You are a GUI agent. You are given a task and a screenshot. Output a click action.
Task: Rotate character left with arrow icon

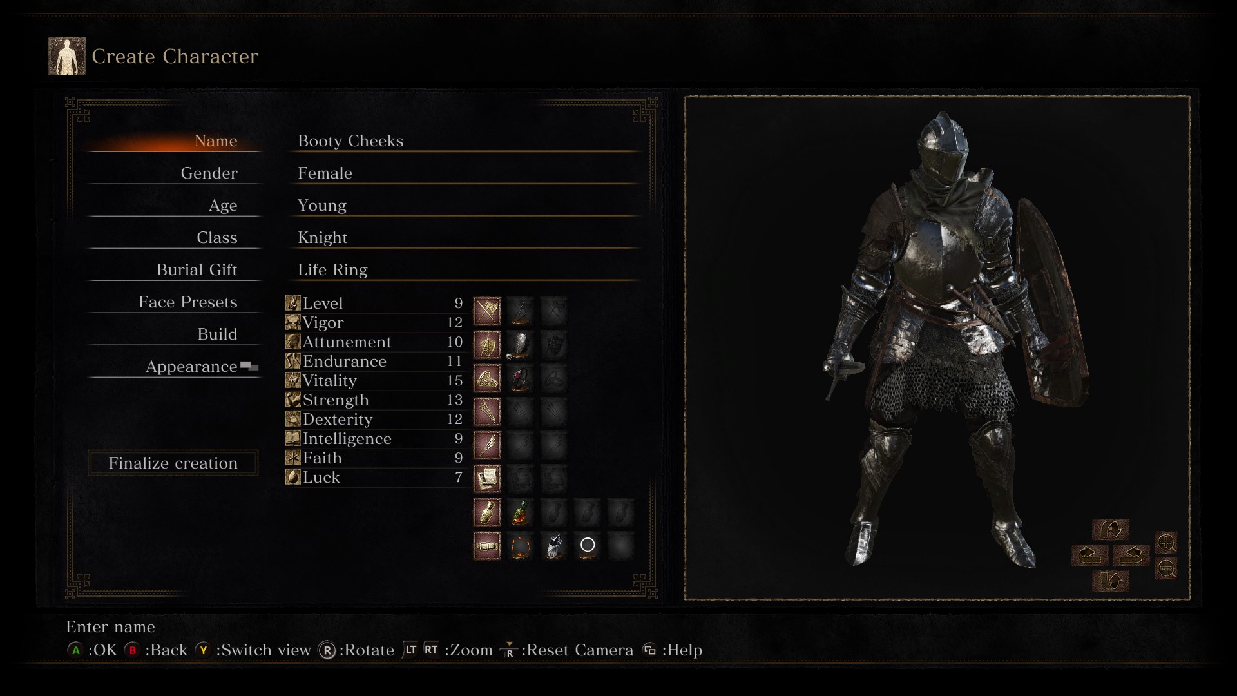click(x=1090, y=555)
